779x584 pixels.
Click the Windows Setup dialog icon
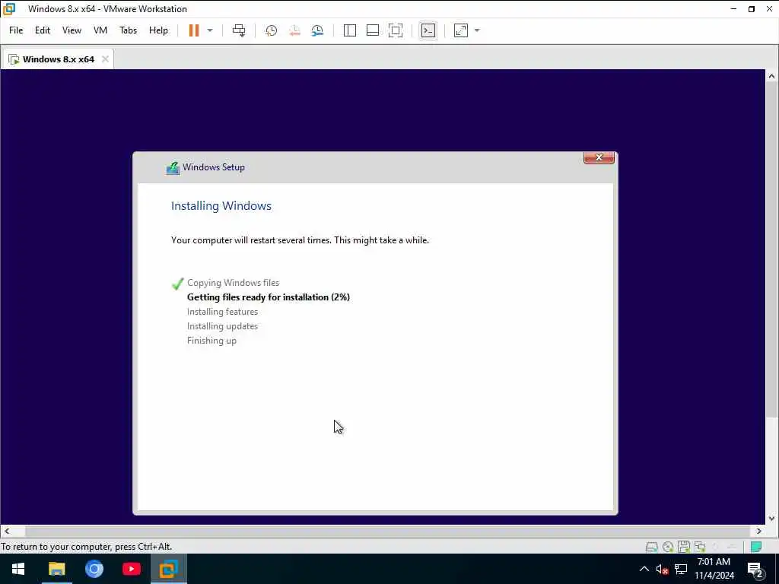(173, 168)
